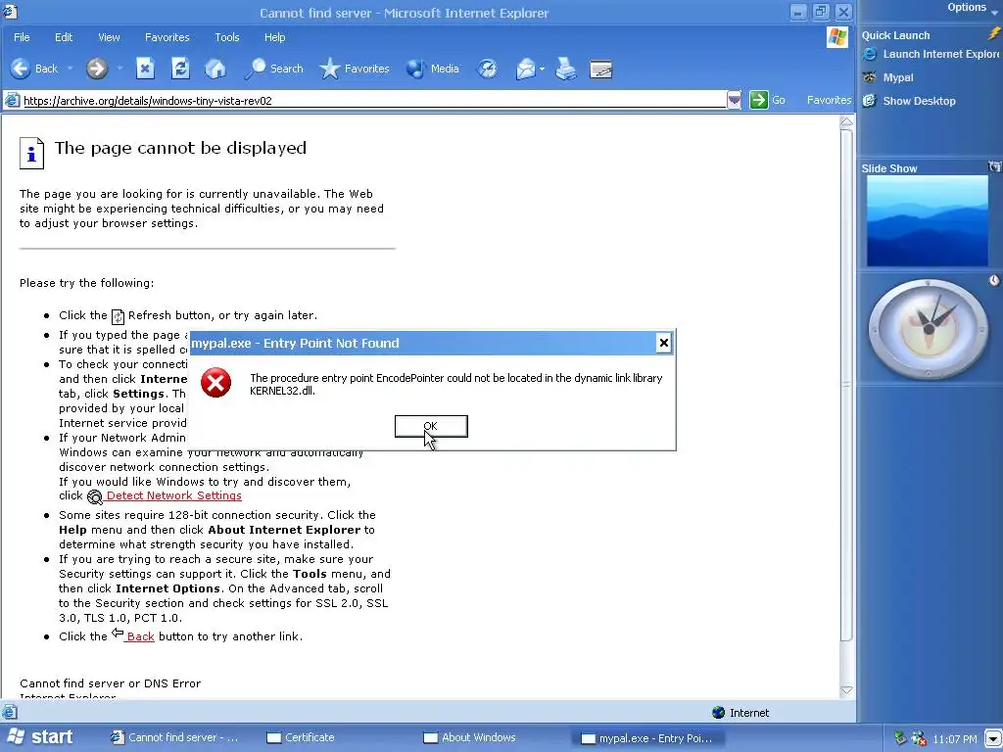
Task: Click the Quick Launch lightning icon
Action: (x=995, y=34)
